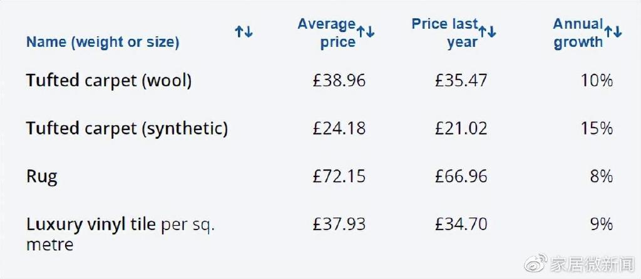
Task: Click the sort arrows next to Price last year
Action: tap(487, 31)
